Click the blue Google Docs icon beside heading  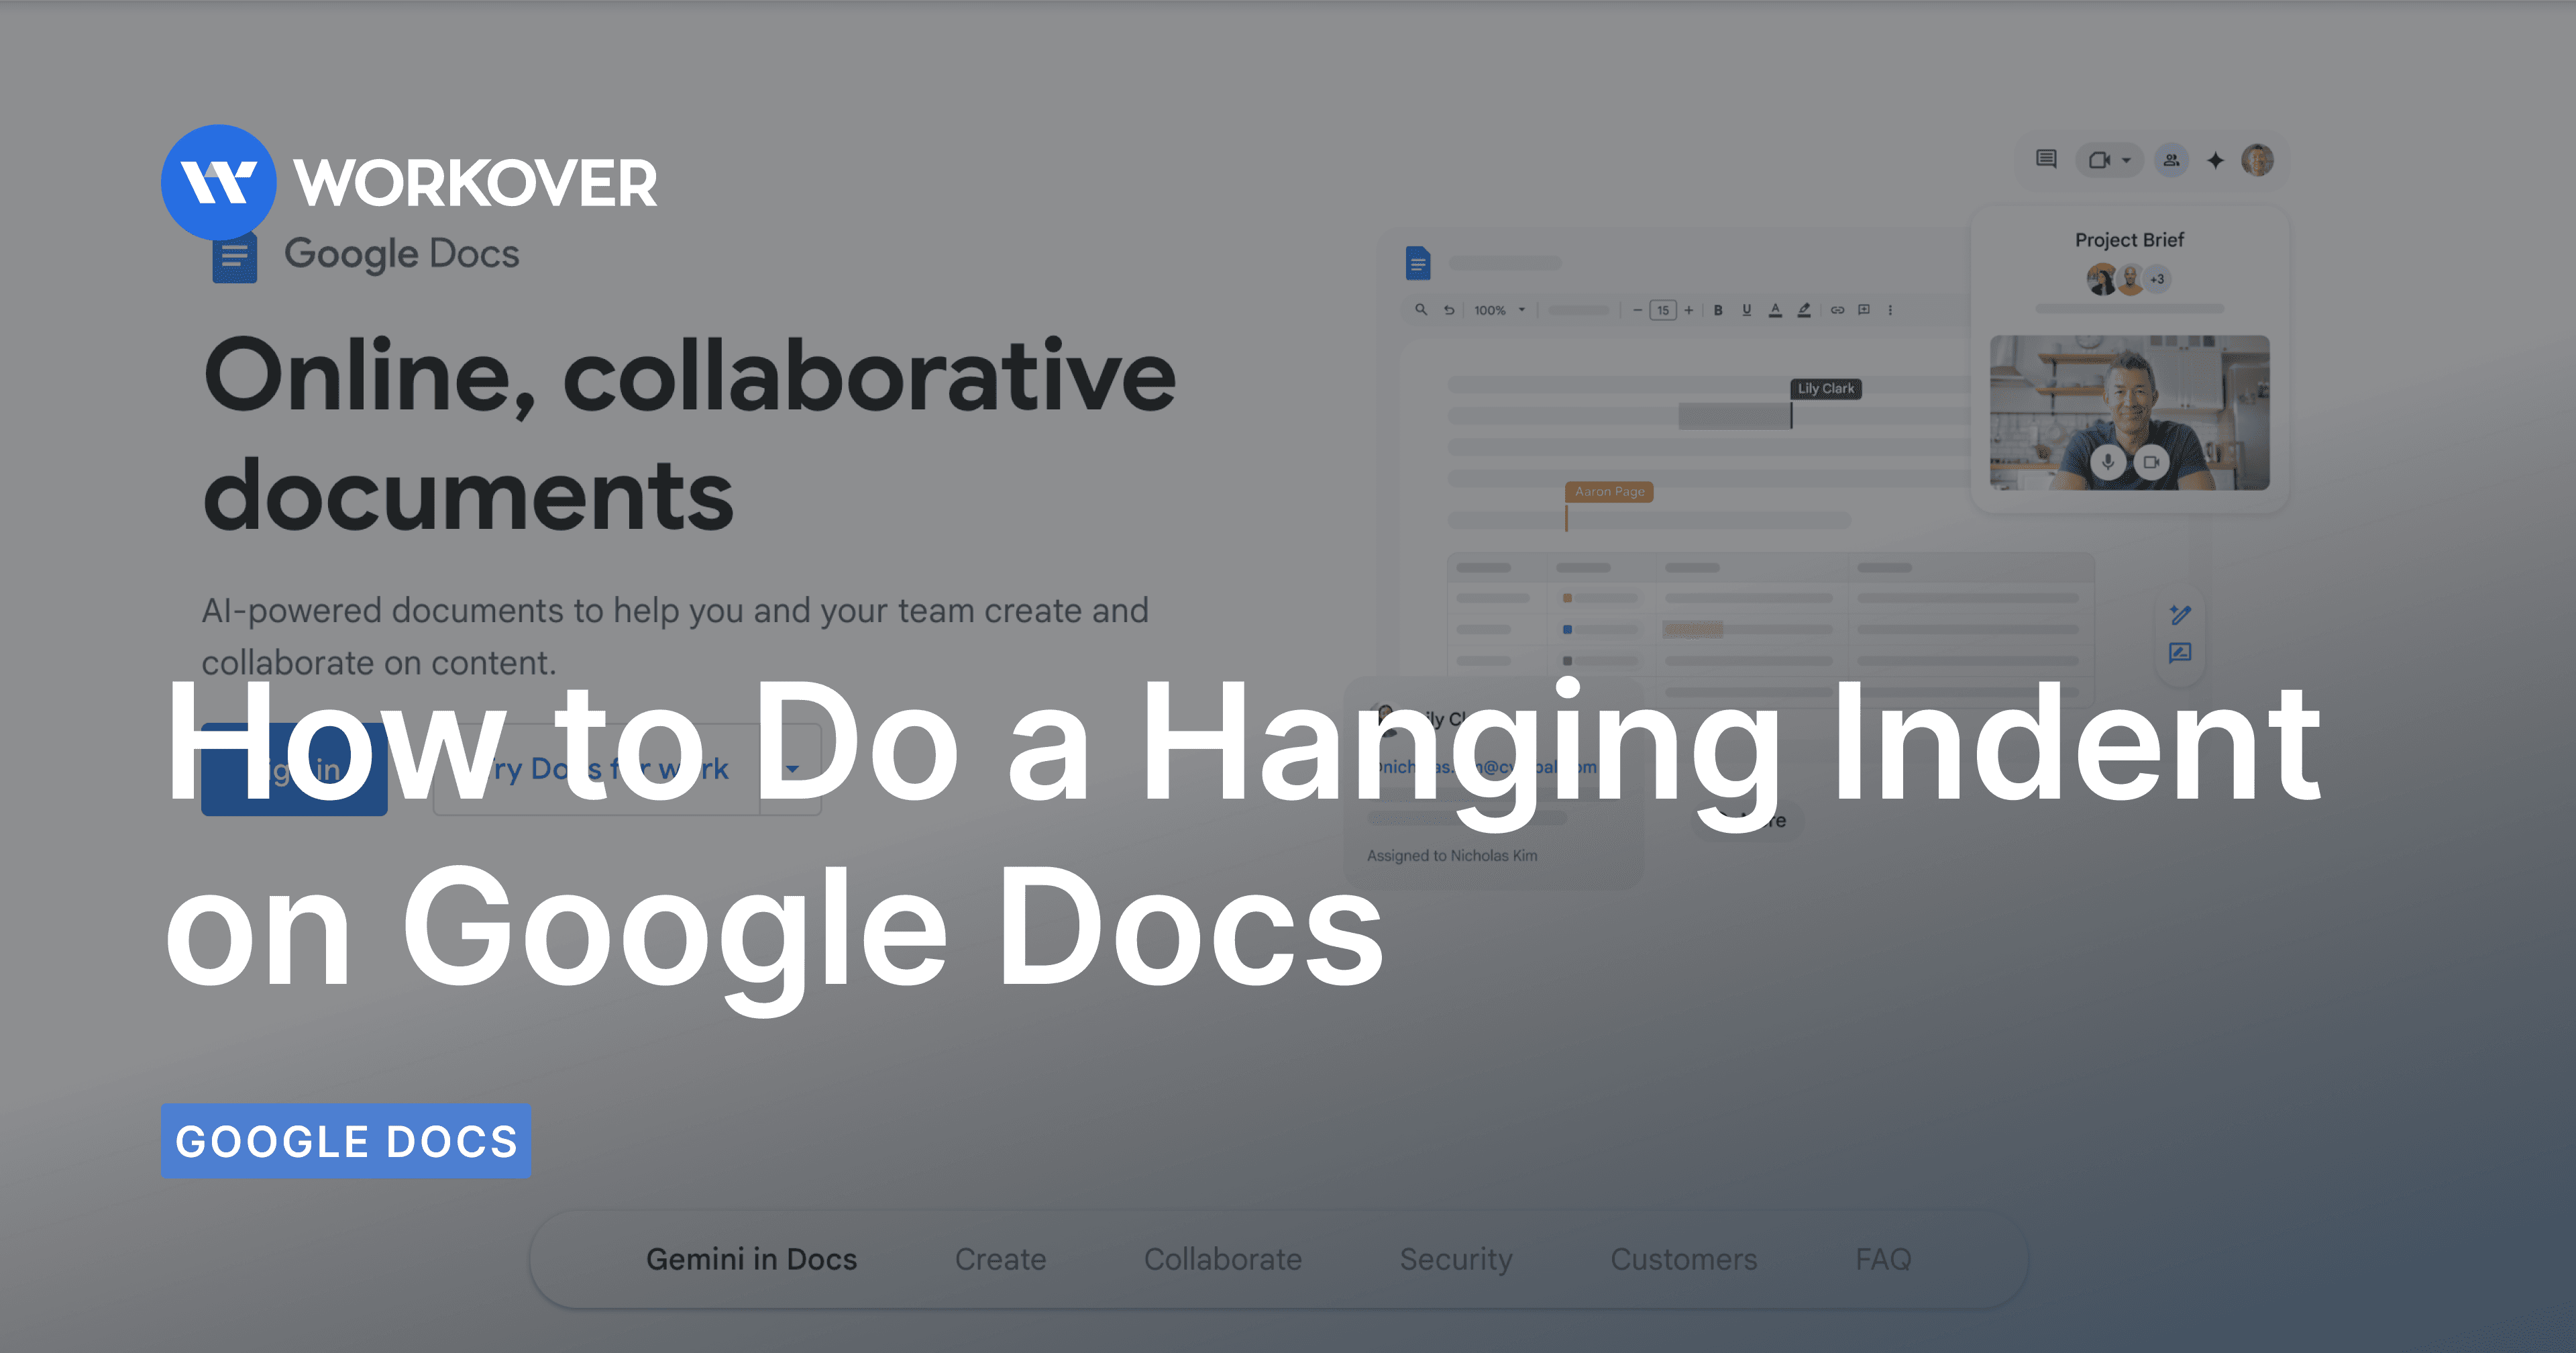click(x=234, y=258)
